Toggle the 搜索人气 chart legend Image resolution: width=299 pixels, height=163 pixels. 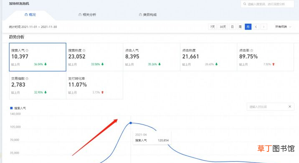[18, 108]
